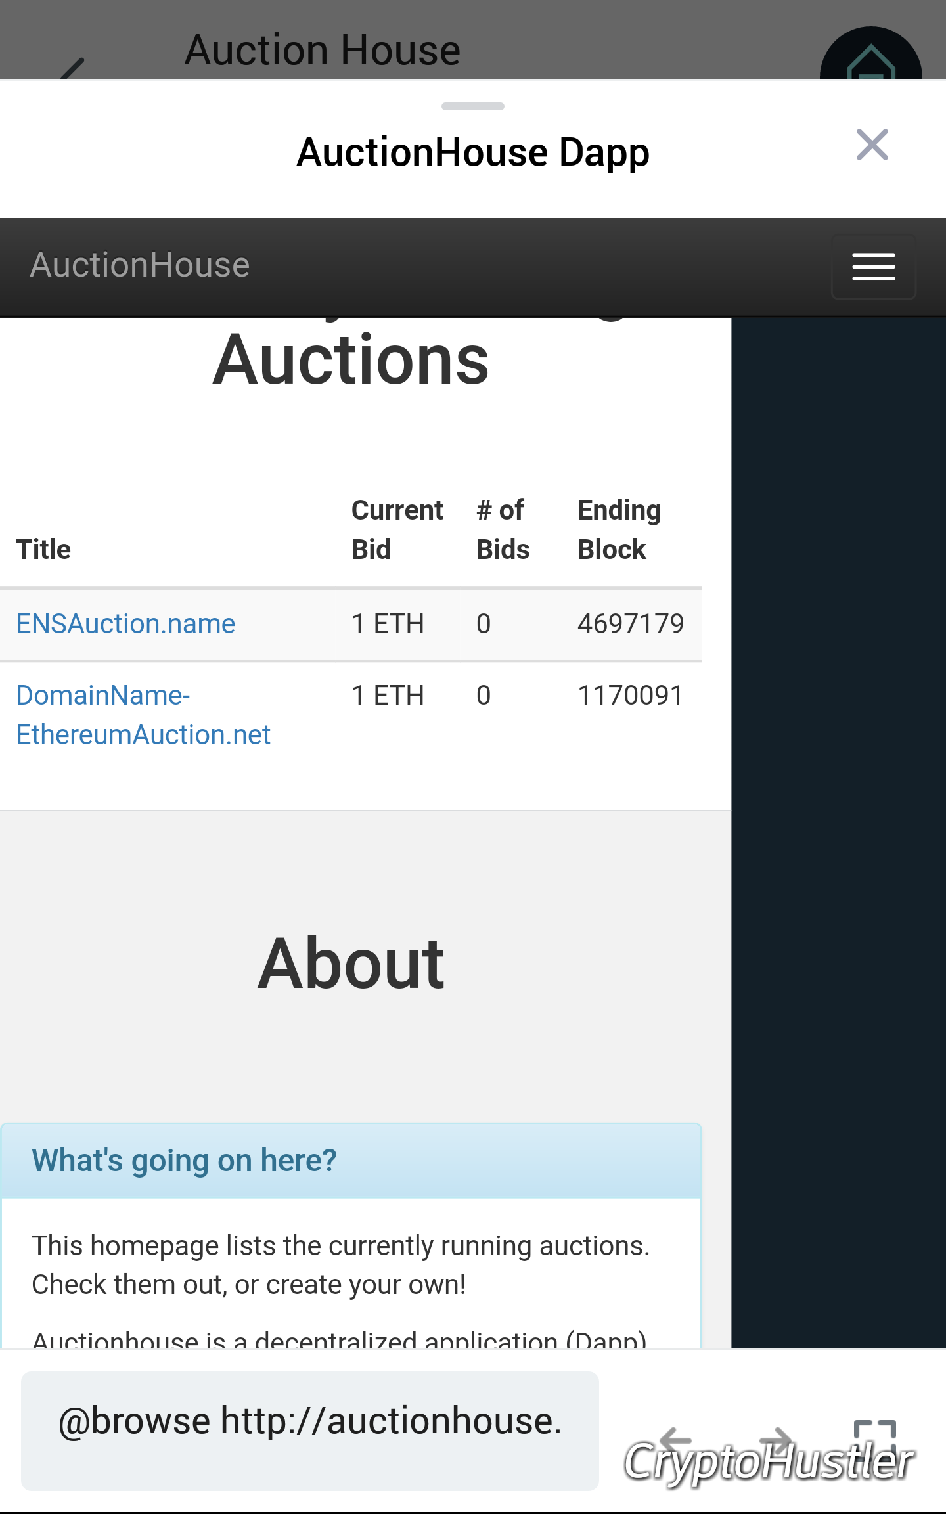This screenshot has height=1514, width=946.
Task: Open the ENSAuction.name auction
Action: click(x=125, y=623)
